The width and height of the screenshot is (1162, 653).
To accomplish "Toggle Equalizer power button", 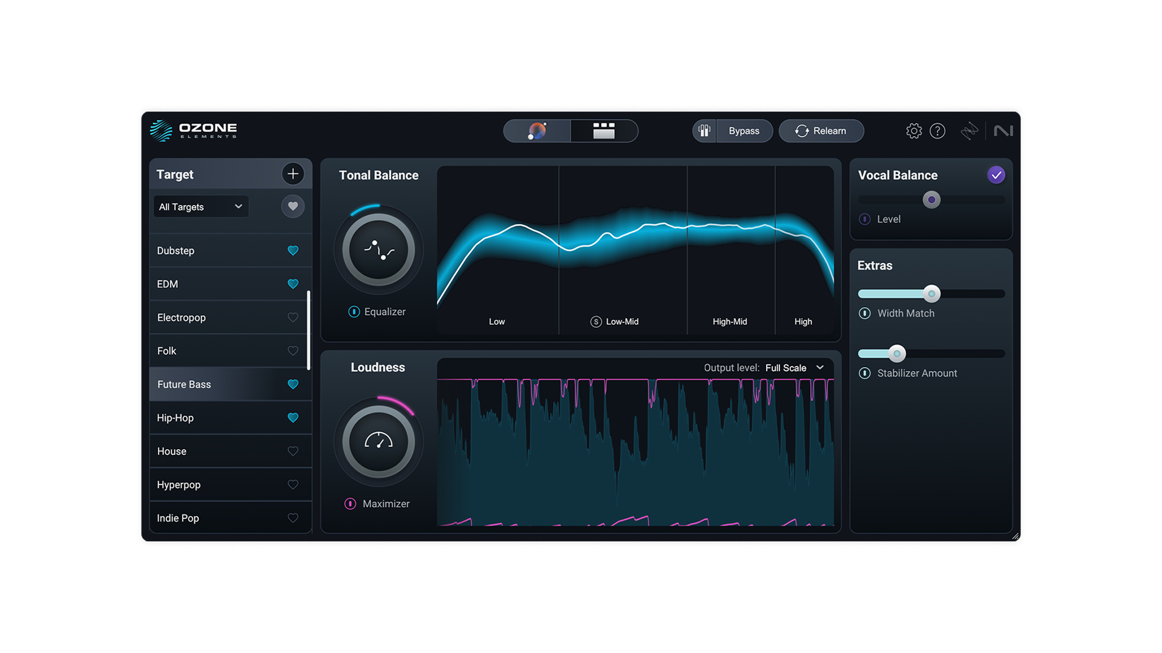I will [354, 312].
